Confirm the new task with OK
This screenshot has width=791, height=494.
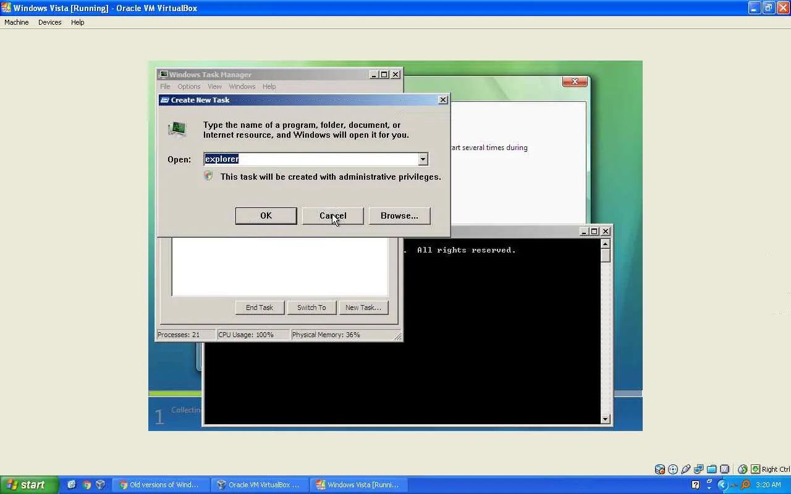point(266,216)
